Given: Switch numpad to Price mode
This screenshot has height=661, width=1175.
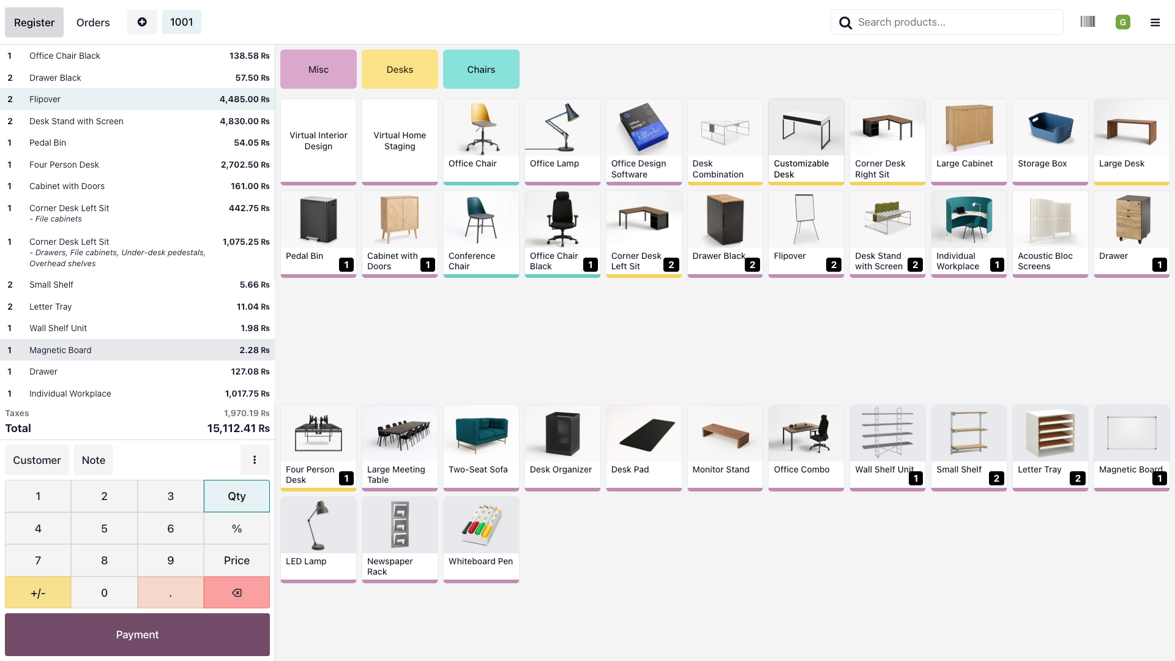Looking at the screenshot, I should click(x=237, y=560).
